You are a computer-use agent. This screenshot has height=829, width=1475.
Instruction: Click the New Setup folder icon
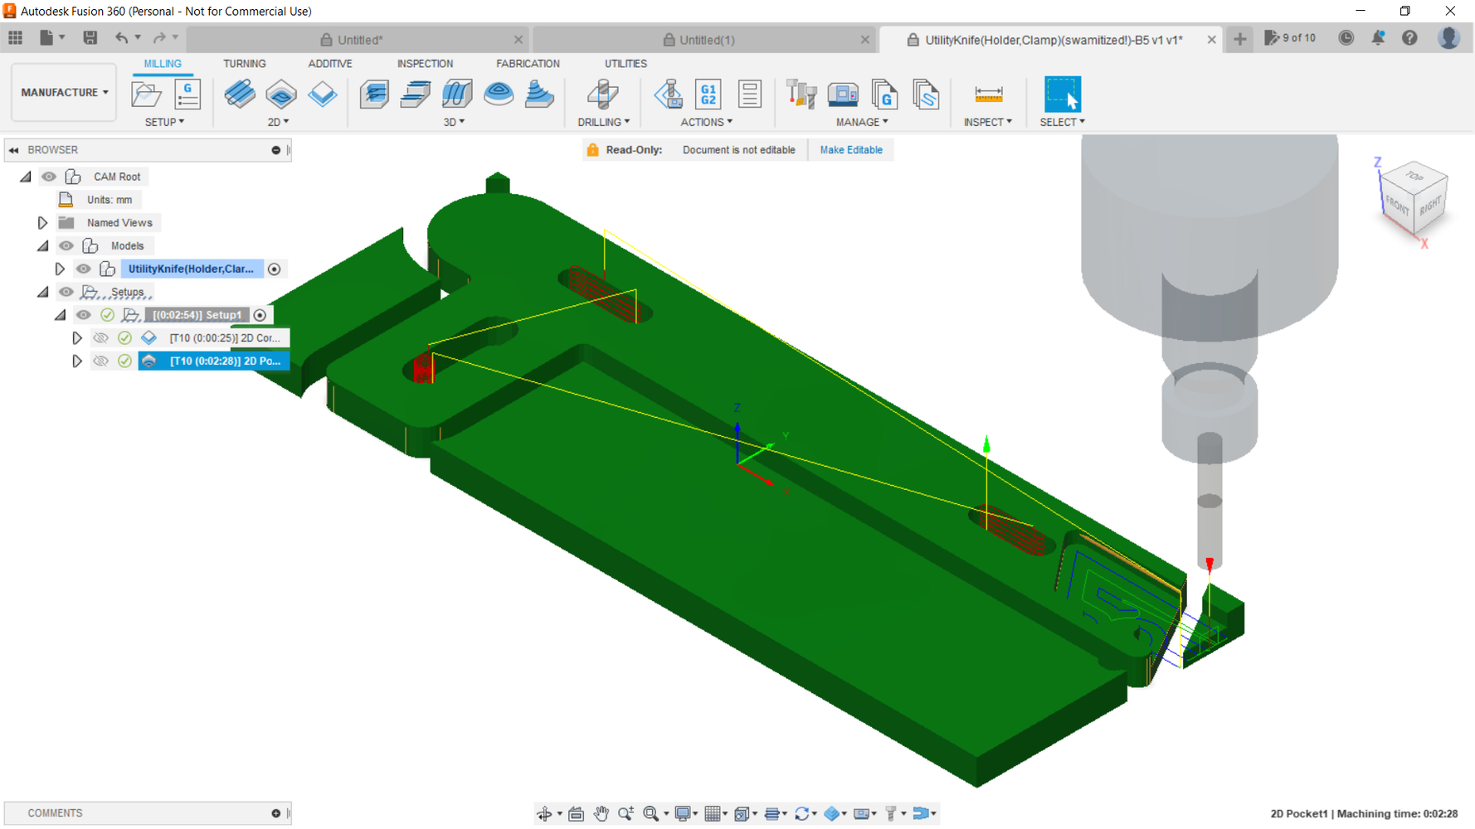147,95
